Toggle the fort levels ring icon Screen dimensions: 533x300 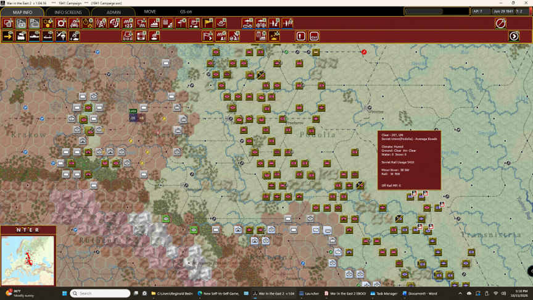[61, 23]
